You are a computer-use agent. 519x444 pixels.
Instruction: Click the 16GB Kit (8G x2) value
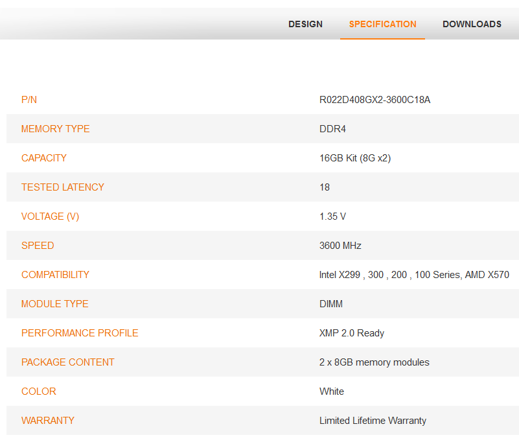(x=355, y=158)
